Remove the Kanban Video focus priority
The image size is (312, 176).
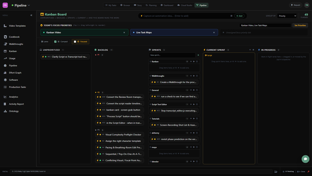[x=124, y=33]
